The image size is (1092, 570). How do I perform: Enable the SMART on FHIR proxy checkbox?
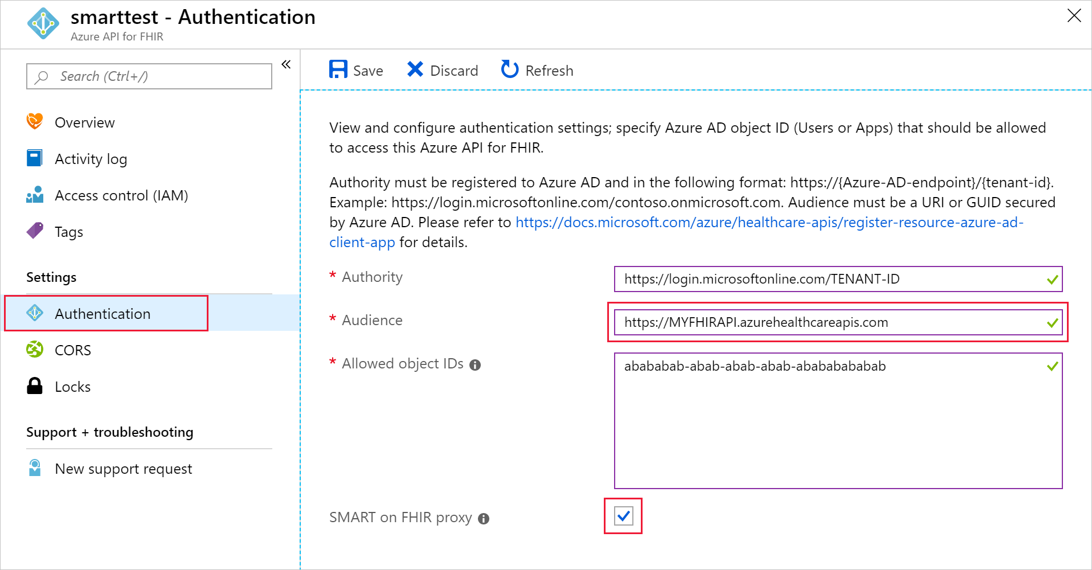click(x=623, y=516)
